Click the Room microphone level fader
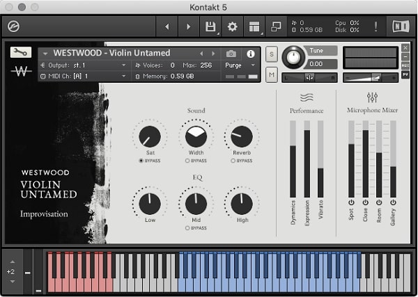Viewport: 418px width, 297px height. [x=379, y=159]
